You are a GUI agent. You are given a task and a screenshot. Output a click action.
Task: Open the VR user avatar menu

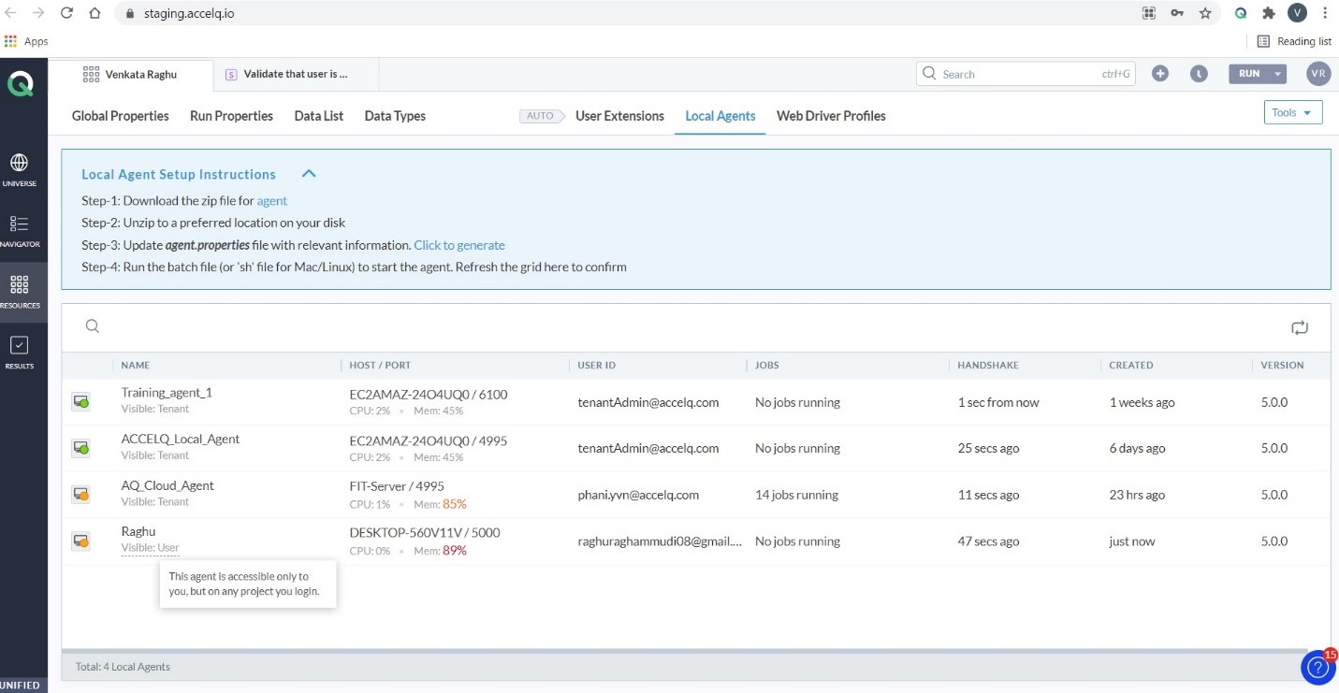coord(1318,74)
